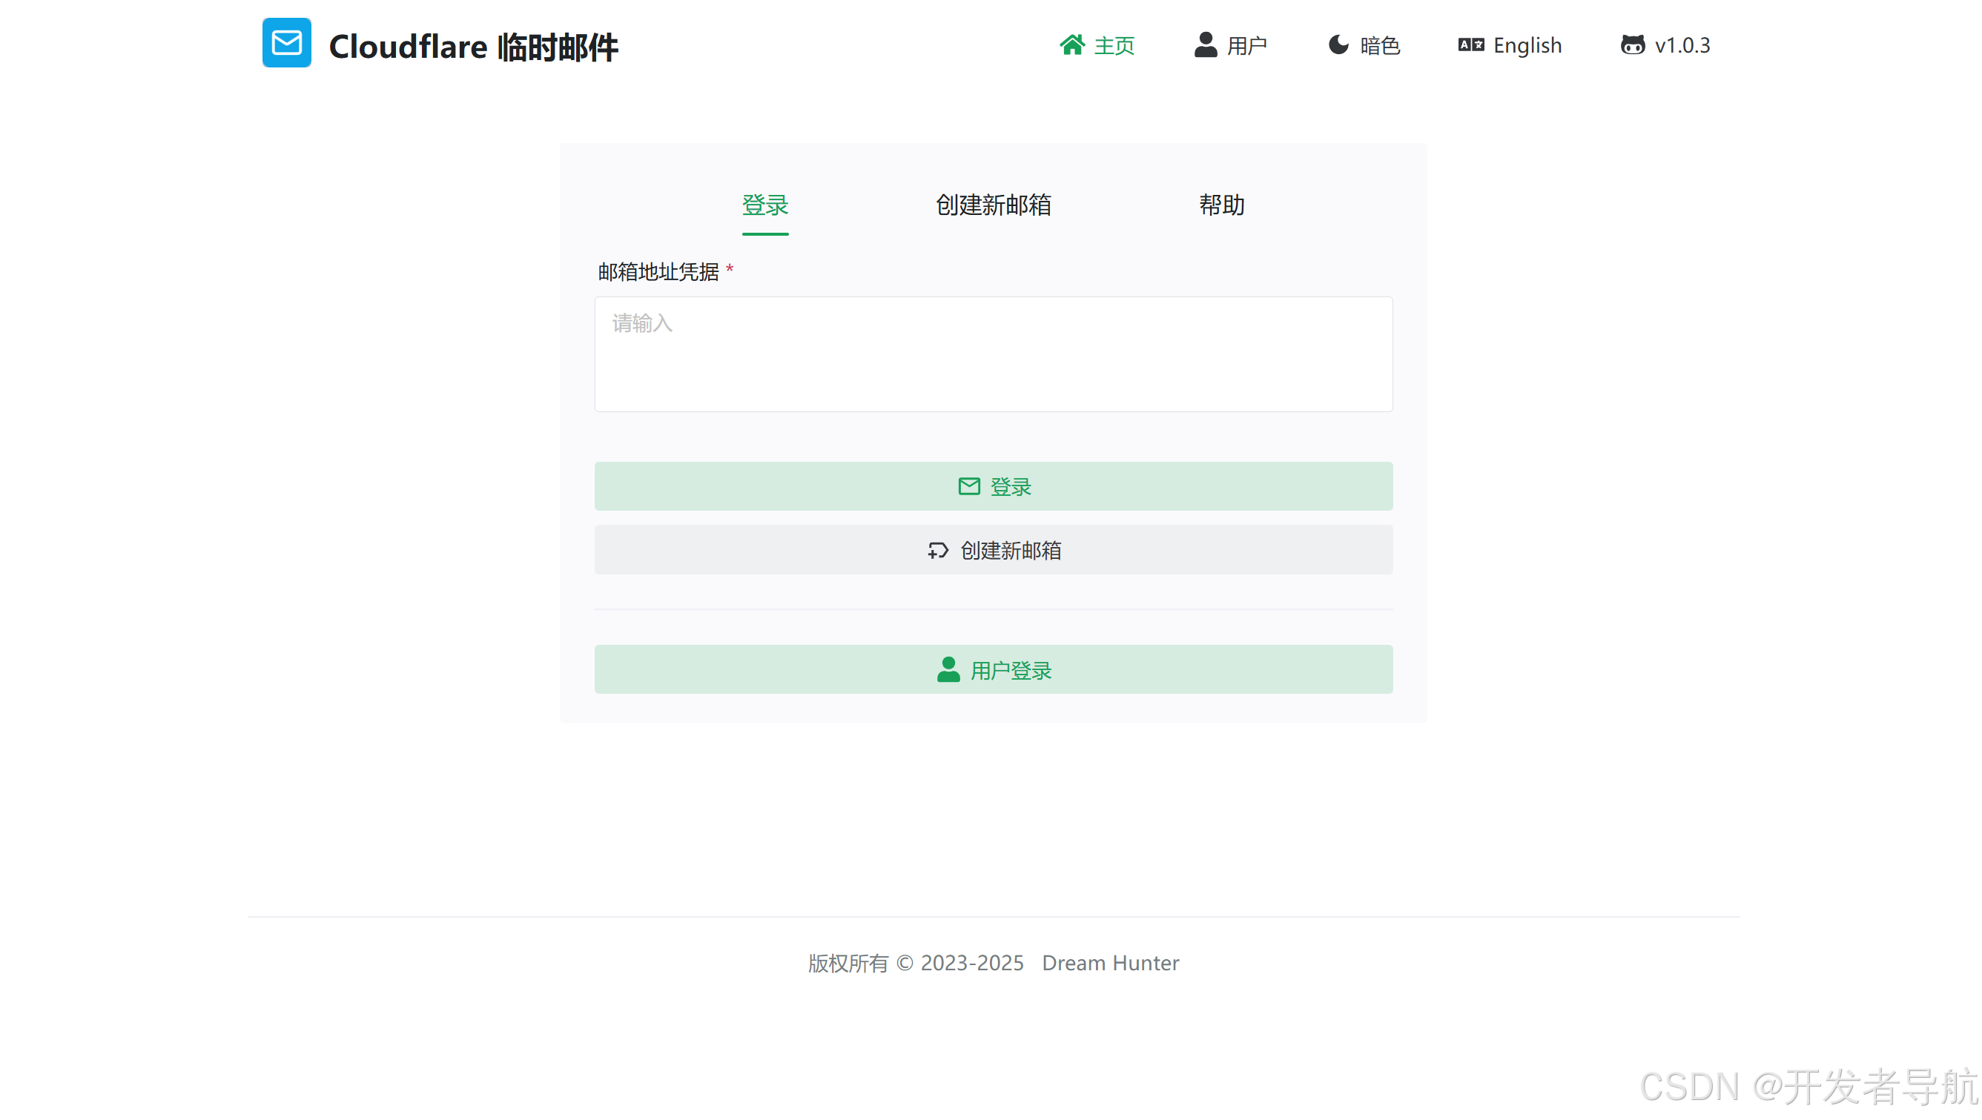Viewport: 1982px width, 1120px height.
Task: Click the user silhouette icon for 用户
Action: click(1205, 44)
